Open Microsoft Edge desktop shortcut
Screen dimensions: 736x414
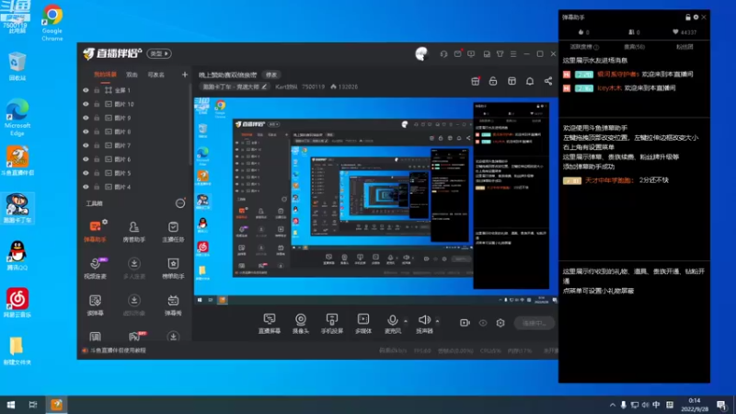(x=17, y=118)
